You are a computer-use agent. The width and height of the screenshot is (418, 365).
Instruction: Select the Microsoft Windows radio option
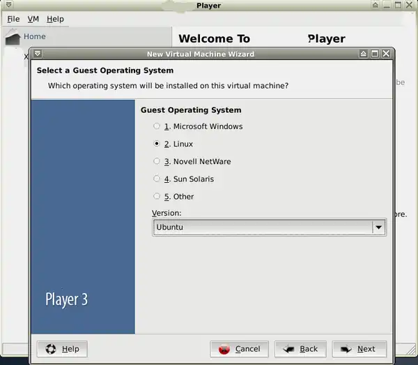pos(157,126)
